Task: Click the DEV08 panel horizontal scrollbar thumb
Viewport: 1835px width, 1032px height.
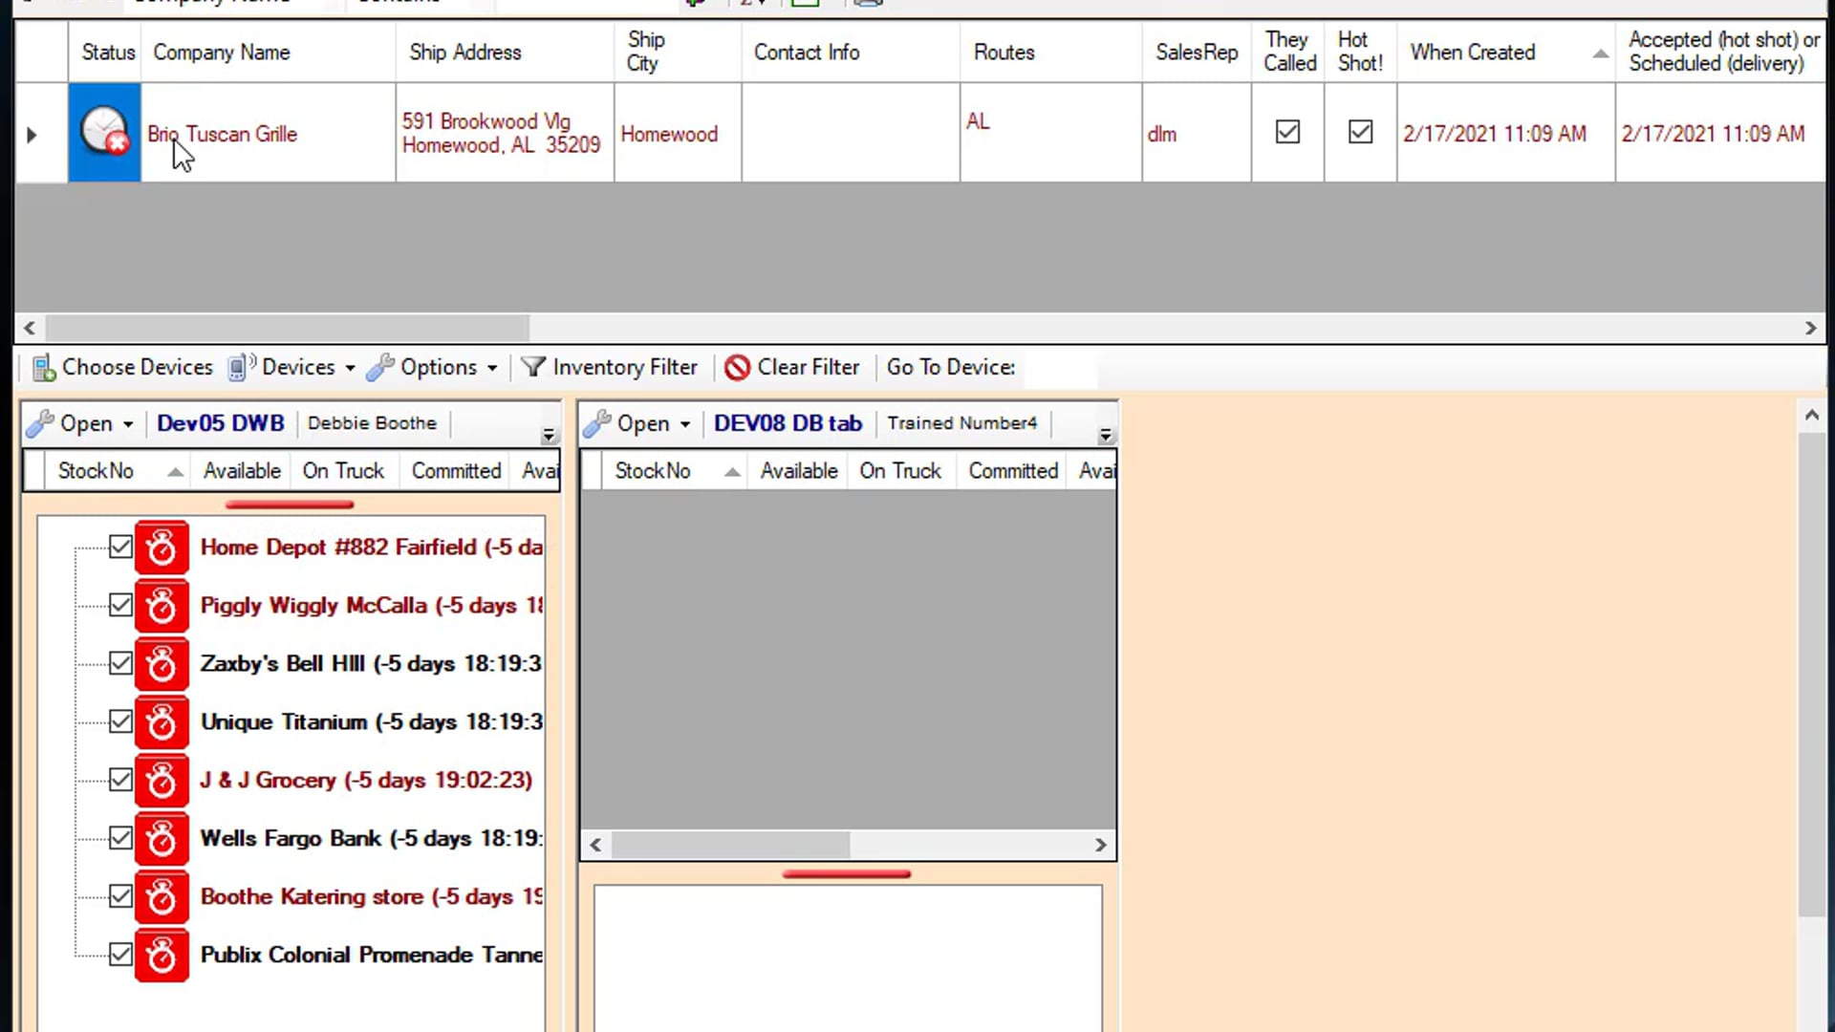Action: pyautogui.click(x=730, y=845)
